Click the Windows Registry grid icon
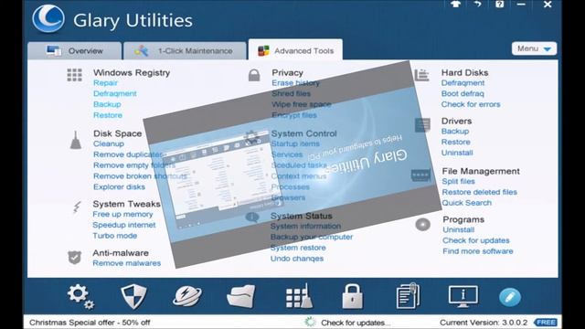 click(x=75, y=75)
